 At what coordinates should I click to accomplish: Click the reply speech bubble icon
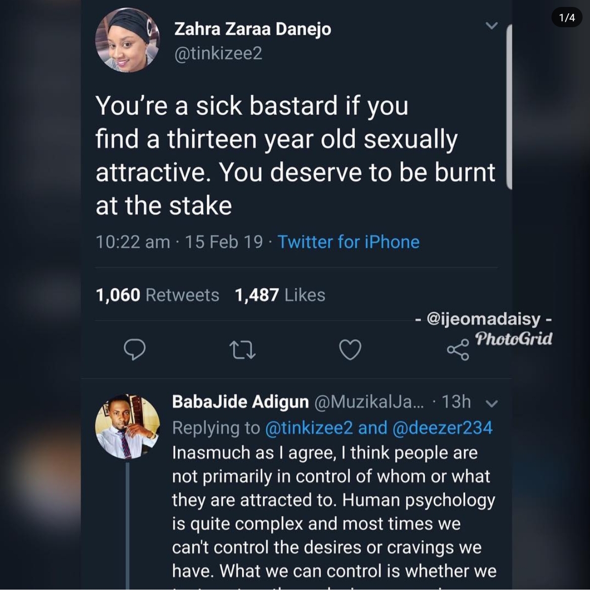pos(134,349)
